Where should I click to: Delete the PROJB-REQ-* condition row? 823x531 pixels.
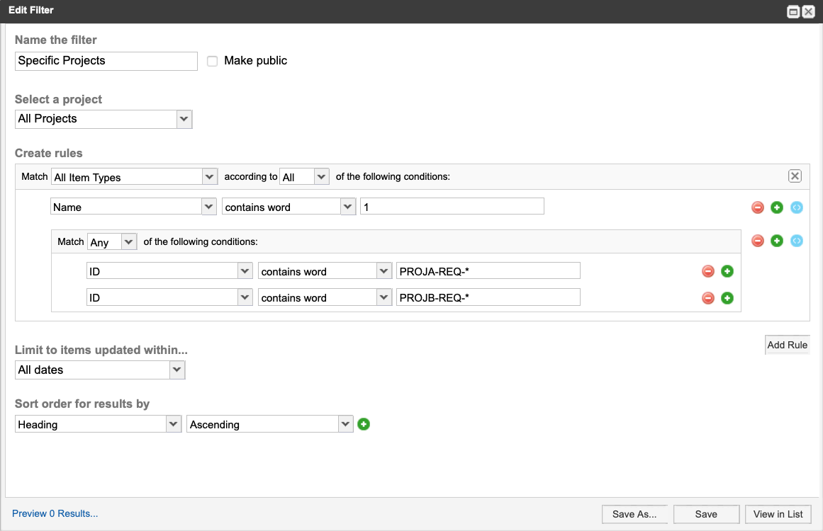(x=708, y=298)
